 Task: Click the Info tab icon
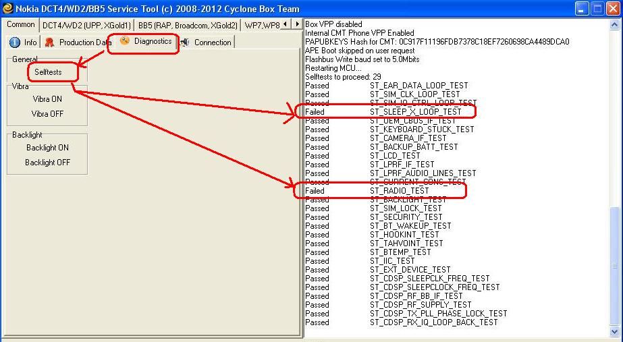pos(15,42)
